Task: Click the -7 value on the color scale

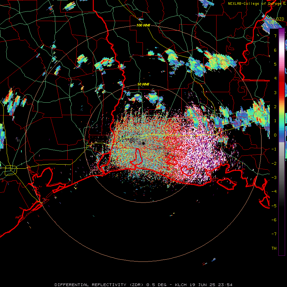Action: coord(274,234)
